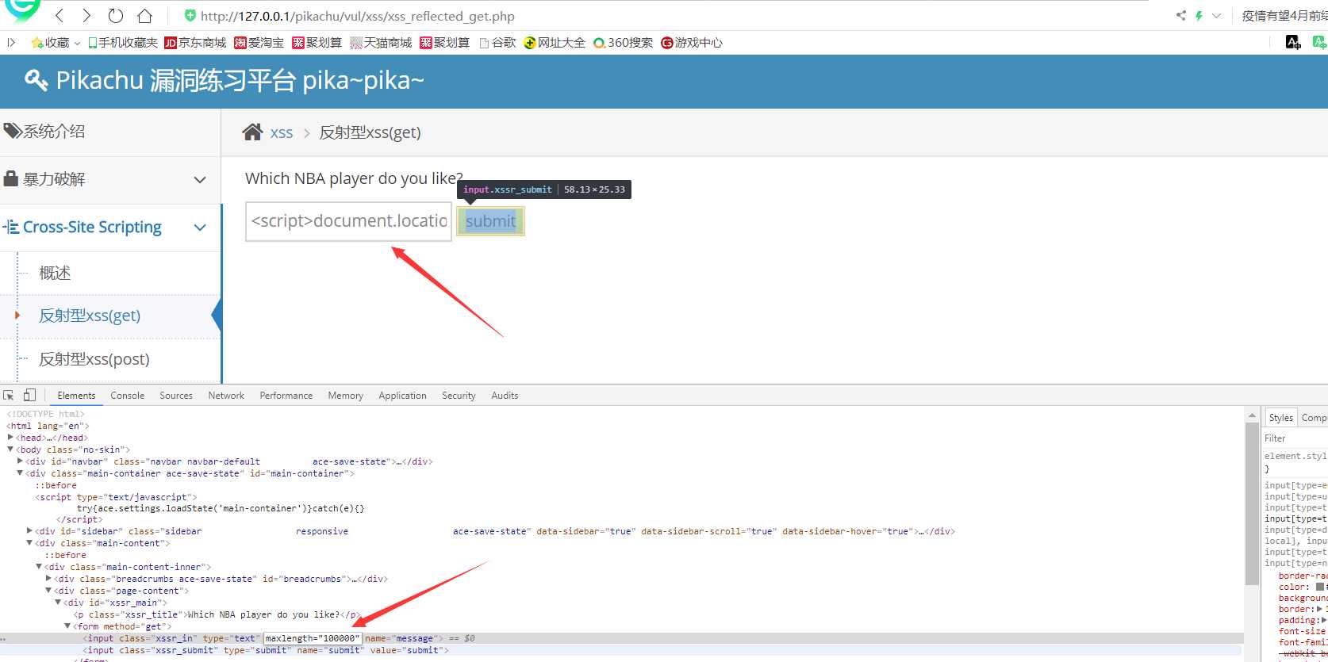
Task: Click the submit button
Action: pos(490,221)
